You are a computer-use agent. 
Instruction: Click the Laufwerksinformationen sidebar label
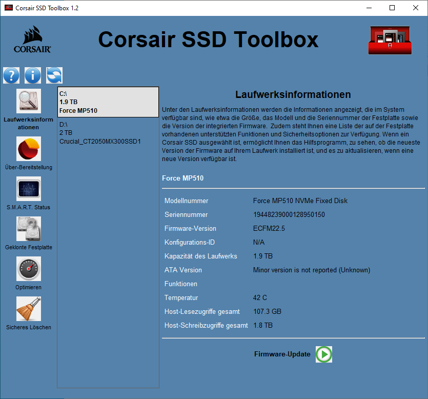[x=28, y=124]
